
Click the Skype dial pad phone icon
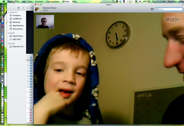pyautogui.click(x=152, y=9)
